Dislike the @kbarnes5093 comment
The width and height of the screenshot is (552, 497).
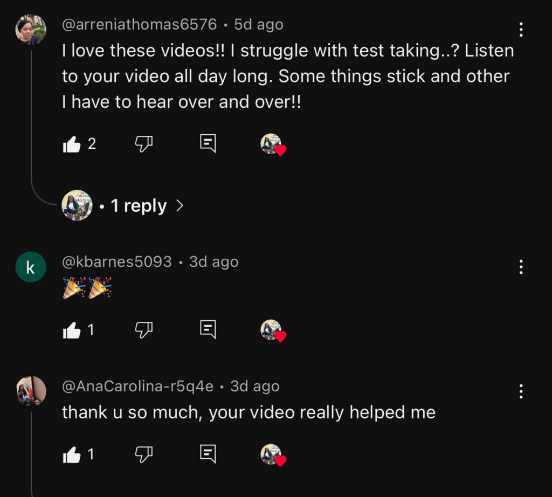(143, 330)
